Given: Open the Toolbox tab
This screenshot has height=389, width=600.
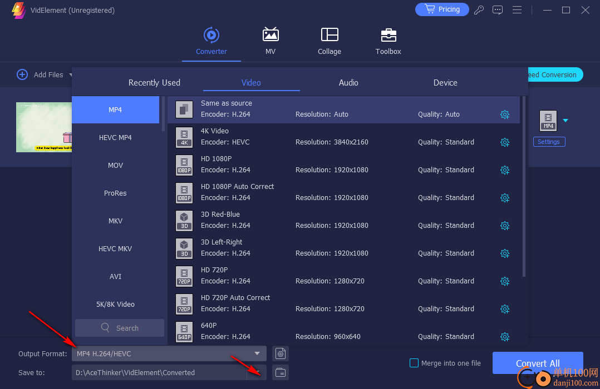Looking at the screenshot, I should point(388,41).
